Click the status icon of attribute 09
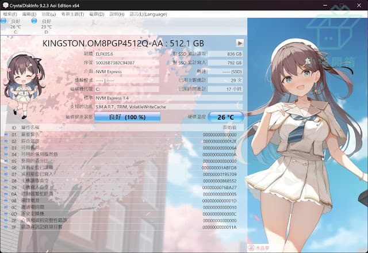Viewport: 368px width, 253px height. 6,187
